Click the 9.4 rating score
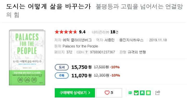Screen dimensions: 193x108 (x=82, y=32)
